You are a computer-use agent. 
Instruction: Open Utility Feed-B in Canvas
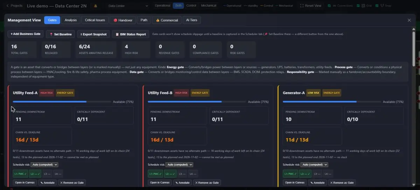(x=160, y=182)
